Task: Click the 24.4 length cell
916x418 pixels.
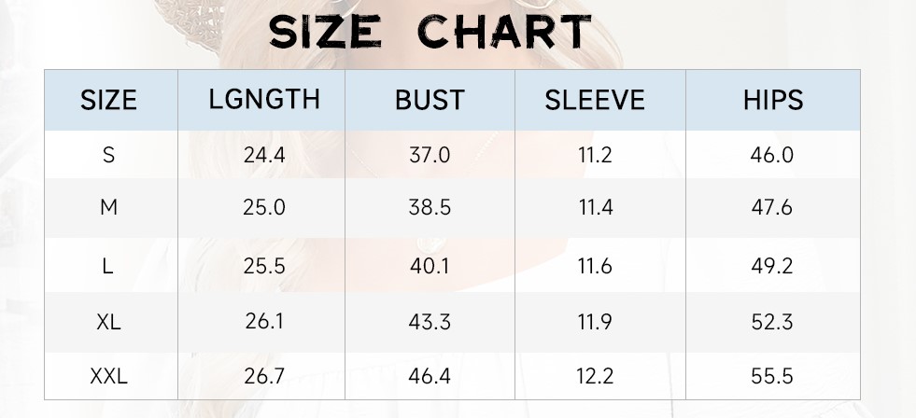Action: (264, 155)
